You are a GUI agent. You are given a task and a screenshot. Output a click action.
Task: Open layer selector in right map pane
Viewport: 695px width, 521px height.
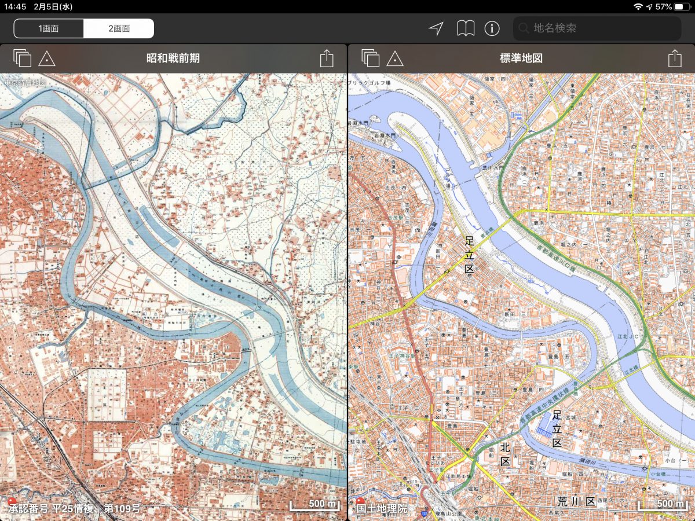[x=370, y=58]
